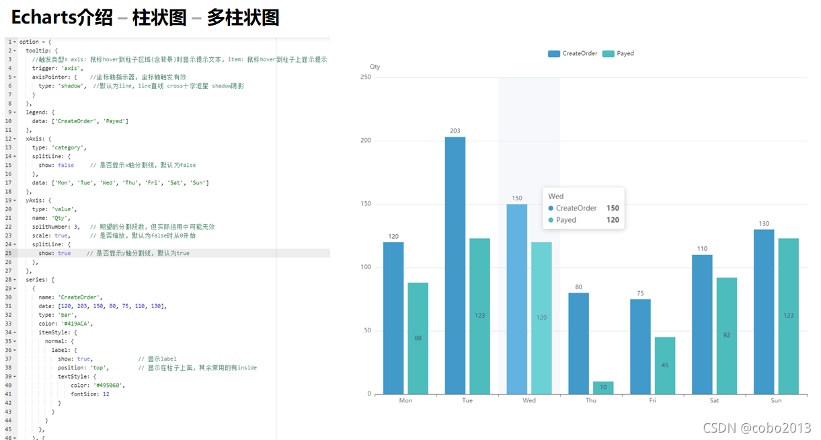Collapse the textStyle block at line 39
Screen dimensions: 821x440
[x=15, y=377]
